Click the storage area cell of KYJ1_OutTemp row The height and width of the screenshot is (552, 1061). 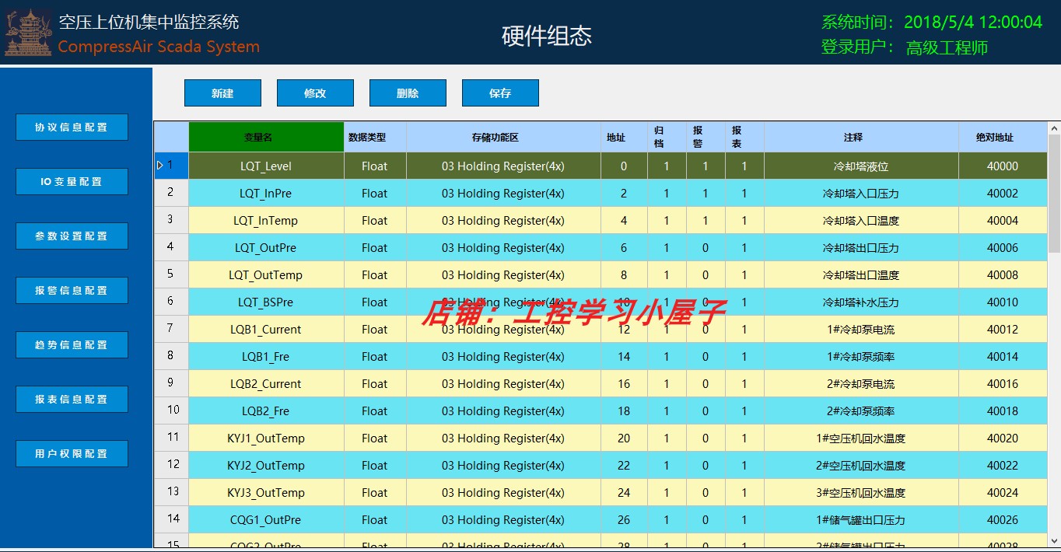503,438
